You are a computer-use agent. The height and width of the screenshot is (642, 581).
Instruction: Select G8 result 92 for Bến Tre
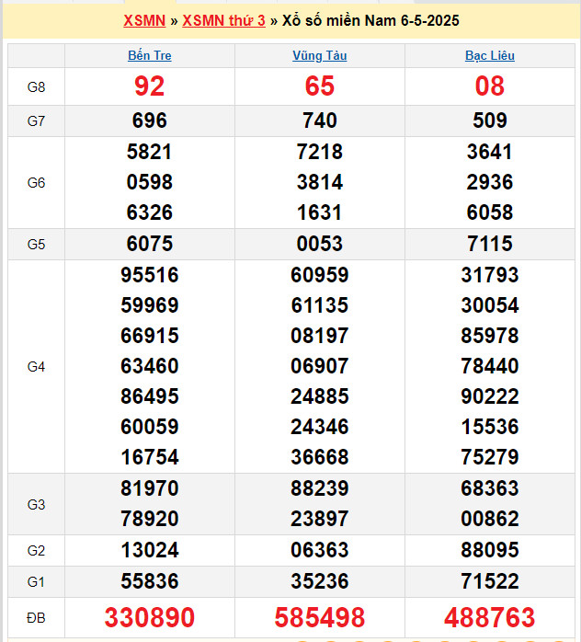click(150, 86)
